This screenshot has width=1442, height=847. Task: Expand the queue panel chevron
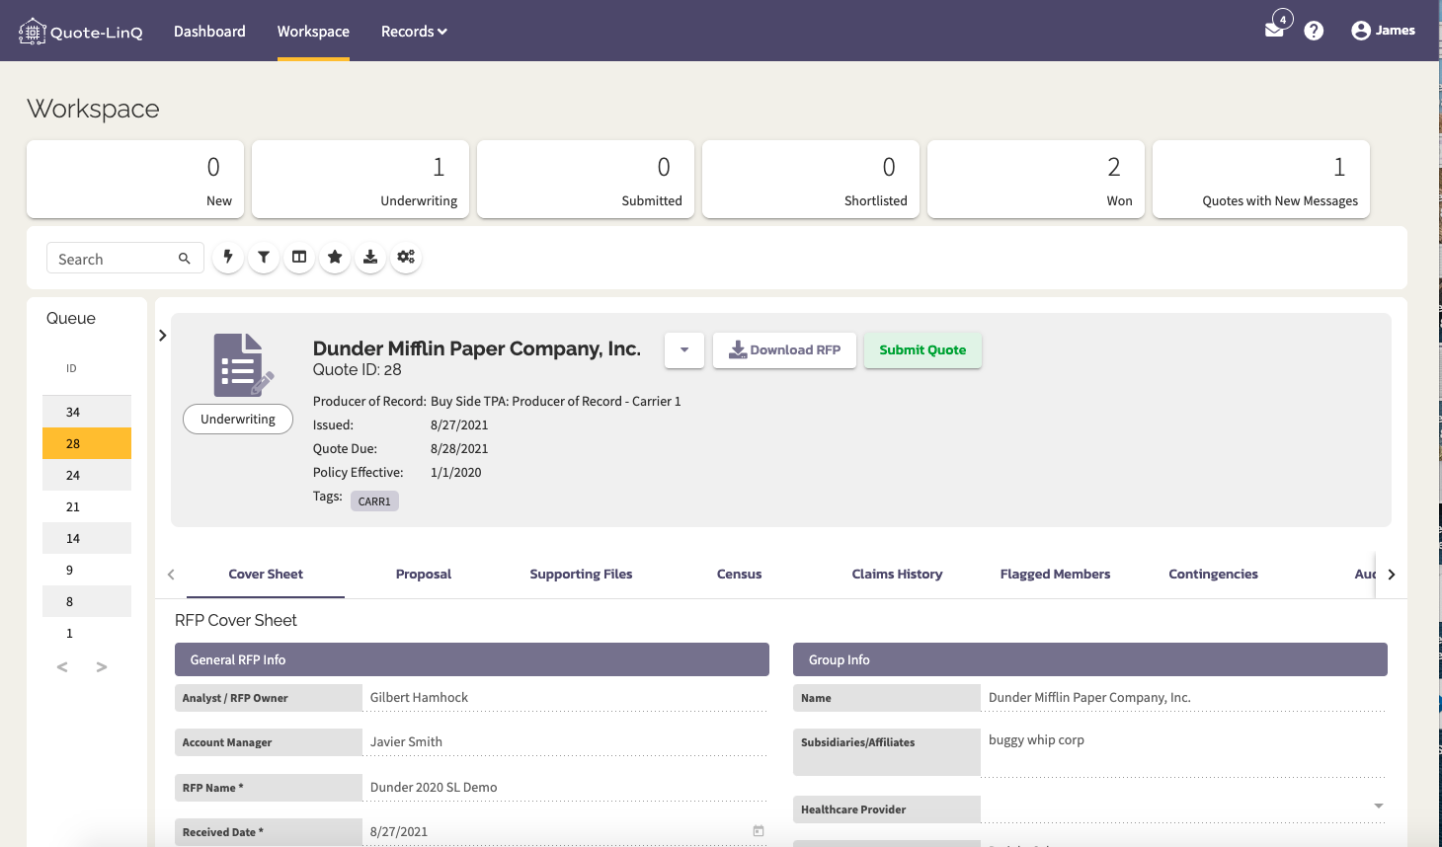pos(163,336)
